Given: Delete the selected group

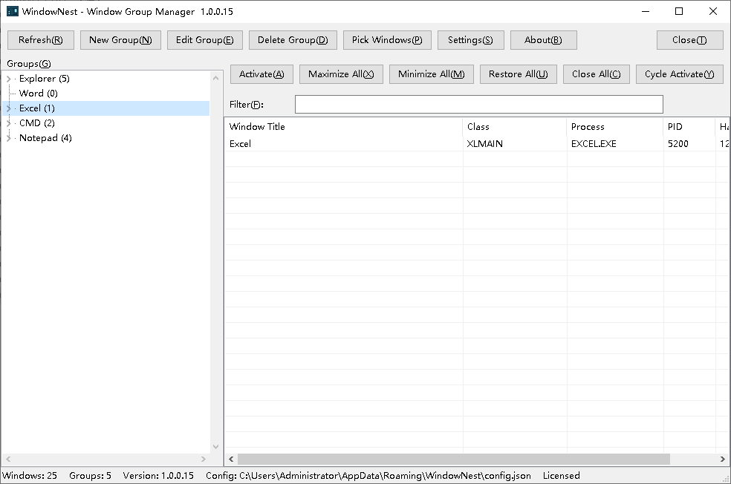Looking at the screenshot, I should tap(293, 40).
